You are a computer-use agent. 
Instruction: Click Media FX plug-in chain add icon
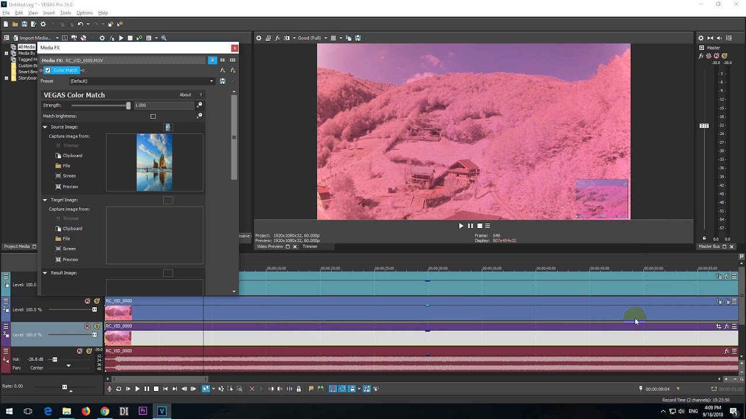tap(223, 70)
